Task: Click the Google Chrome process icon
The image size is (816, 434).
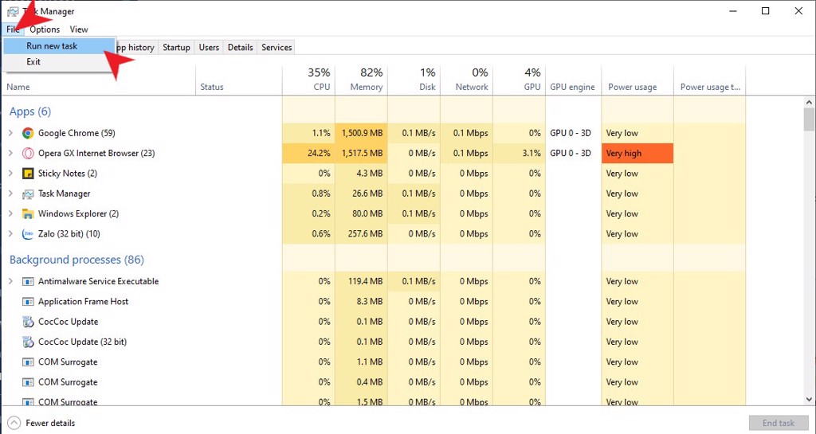Action: coord(28,133)
